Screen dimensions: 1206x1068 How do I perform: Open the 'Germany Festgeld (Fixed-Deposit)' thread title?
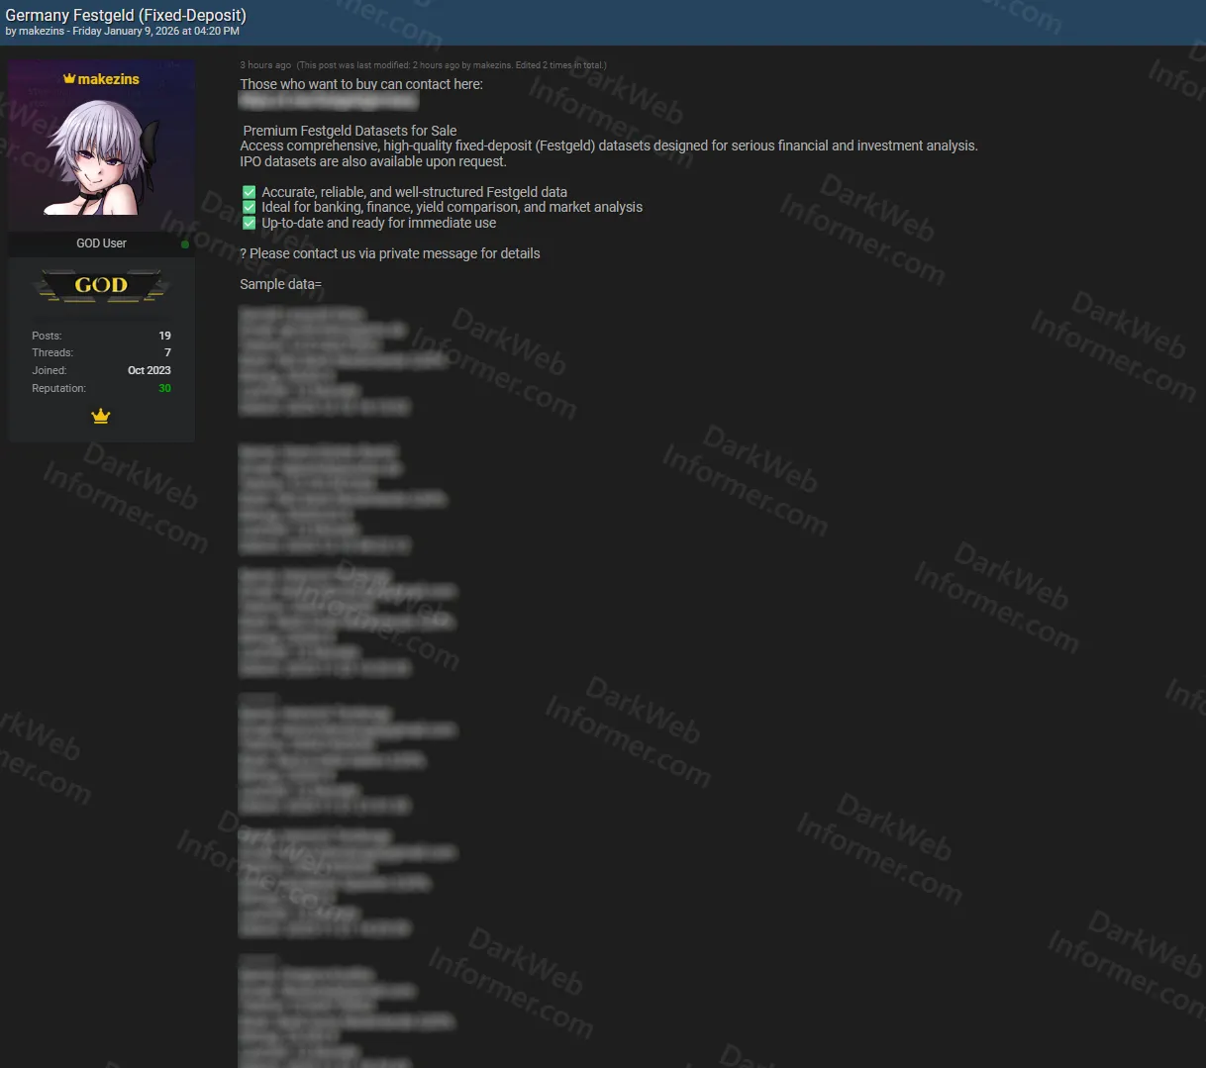pyautogui.click(x=126, y=15)
